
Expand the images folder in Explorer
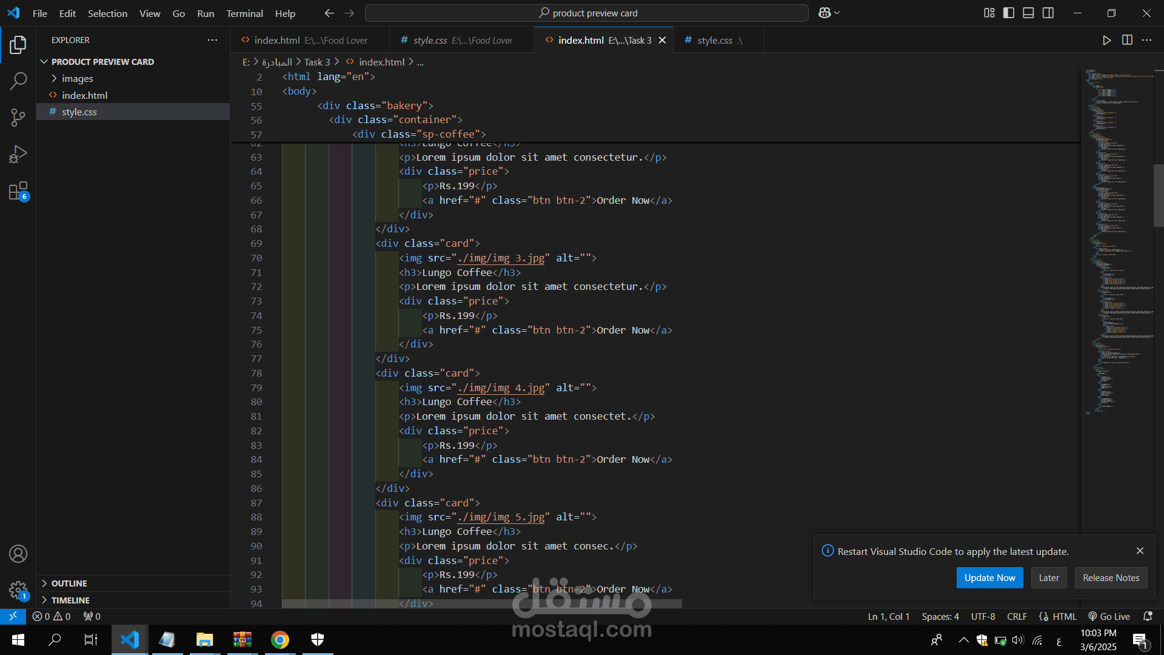[x=77, y=78]
